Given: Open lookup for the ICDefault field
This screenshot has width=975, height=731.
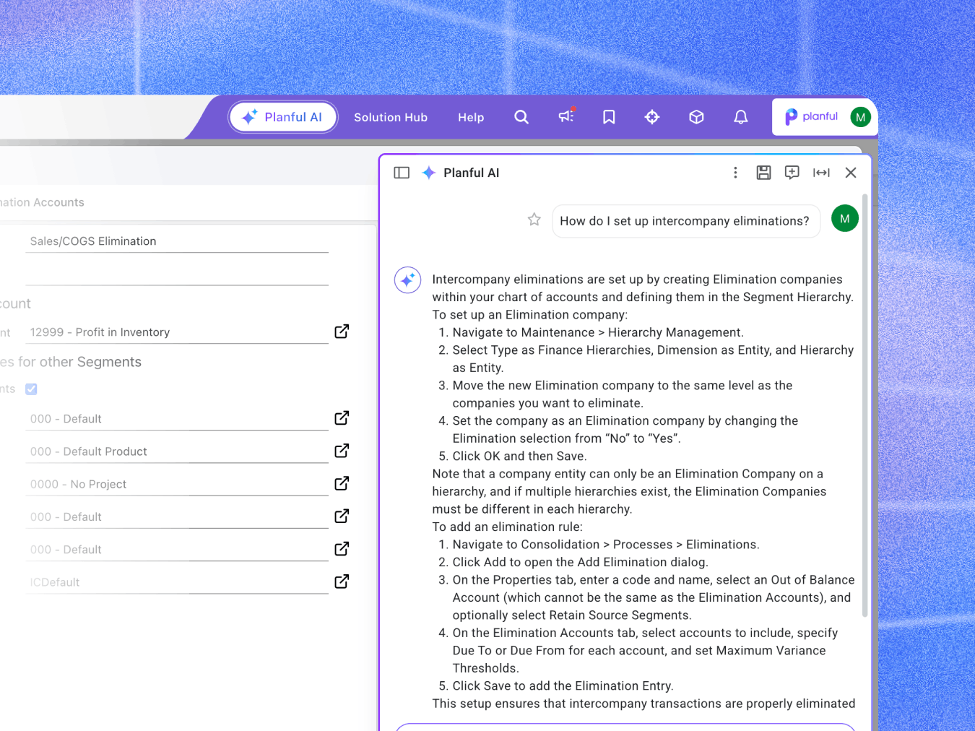Looking at the screenshot, I should click(342, 581).
